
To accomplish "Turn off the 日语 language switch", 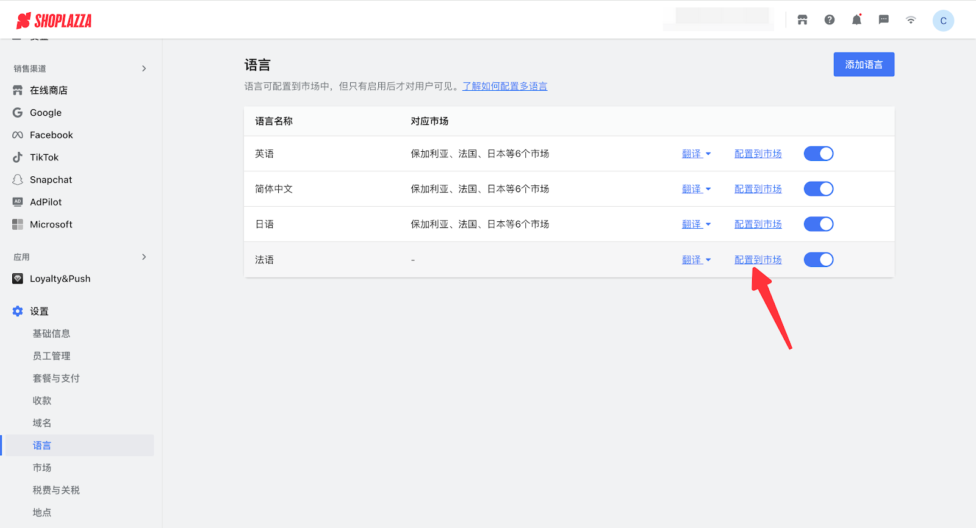I will tap(818, 224).
